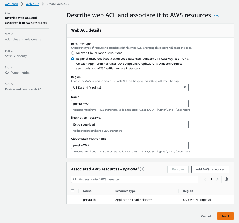Go to previous page of associated resources
This screenshot has width=239, height=223.
pos(205,179)
